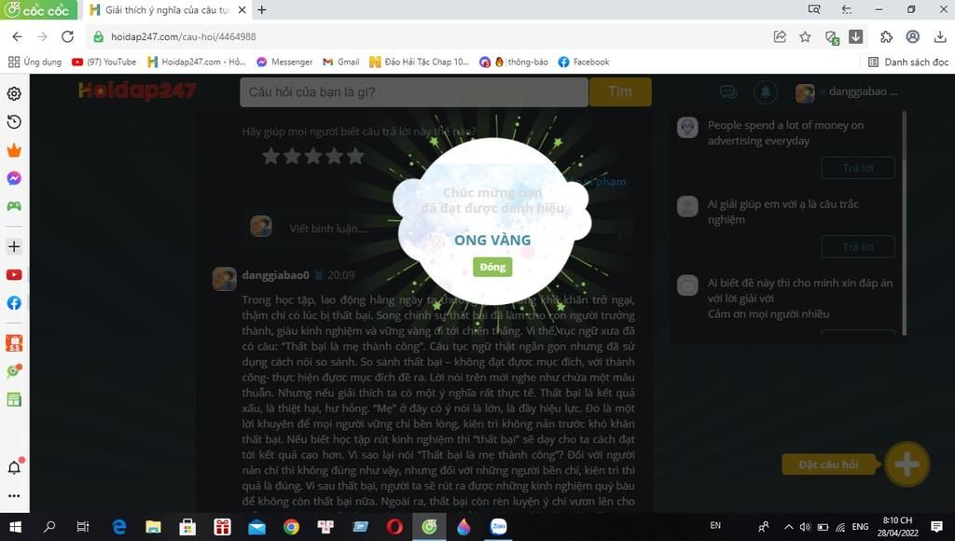
Task: Open the Facebook bookmark in bookmarks bar
Action: coord(584,62)
